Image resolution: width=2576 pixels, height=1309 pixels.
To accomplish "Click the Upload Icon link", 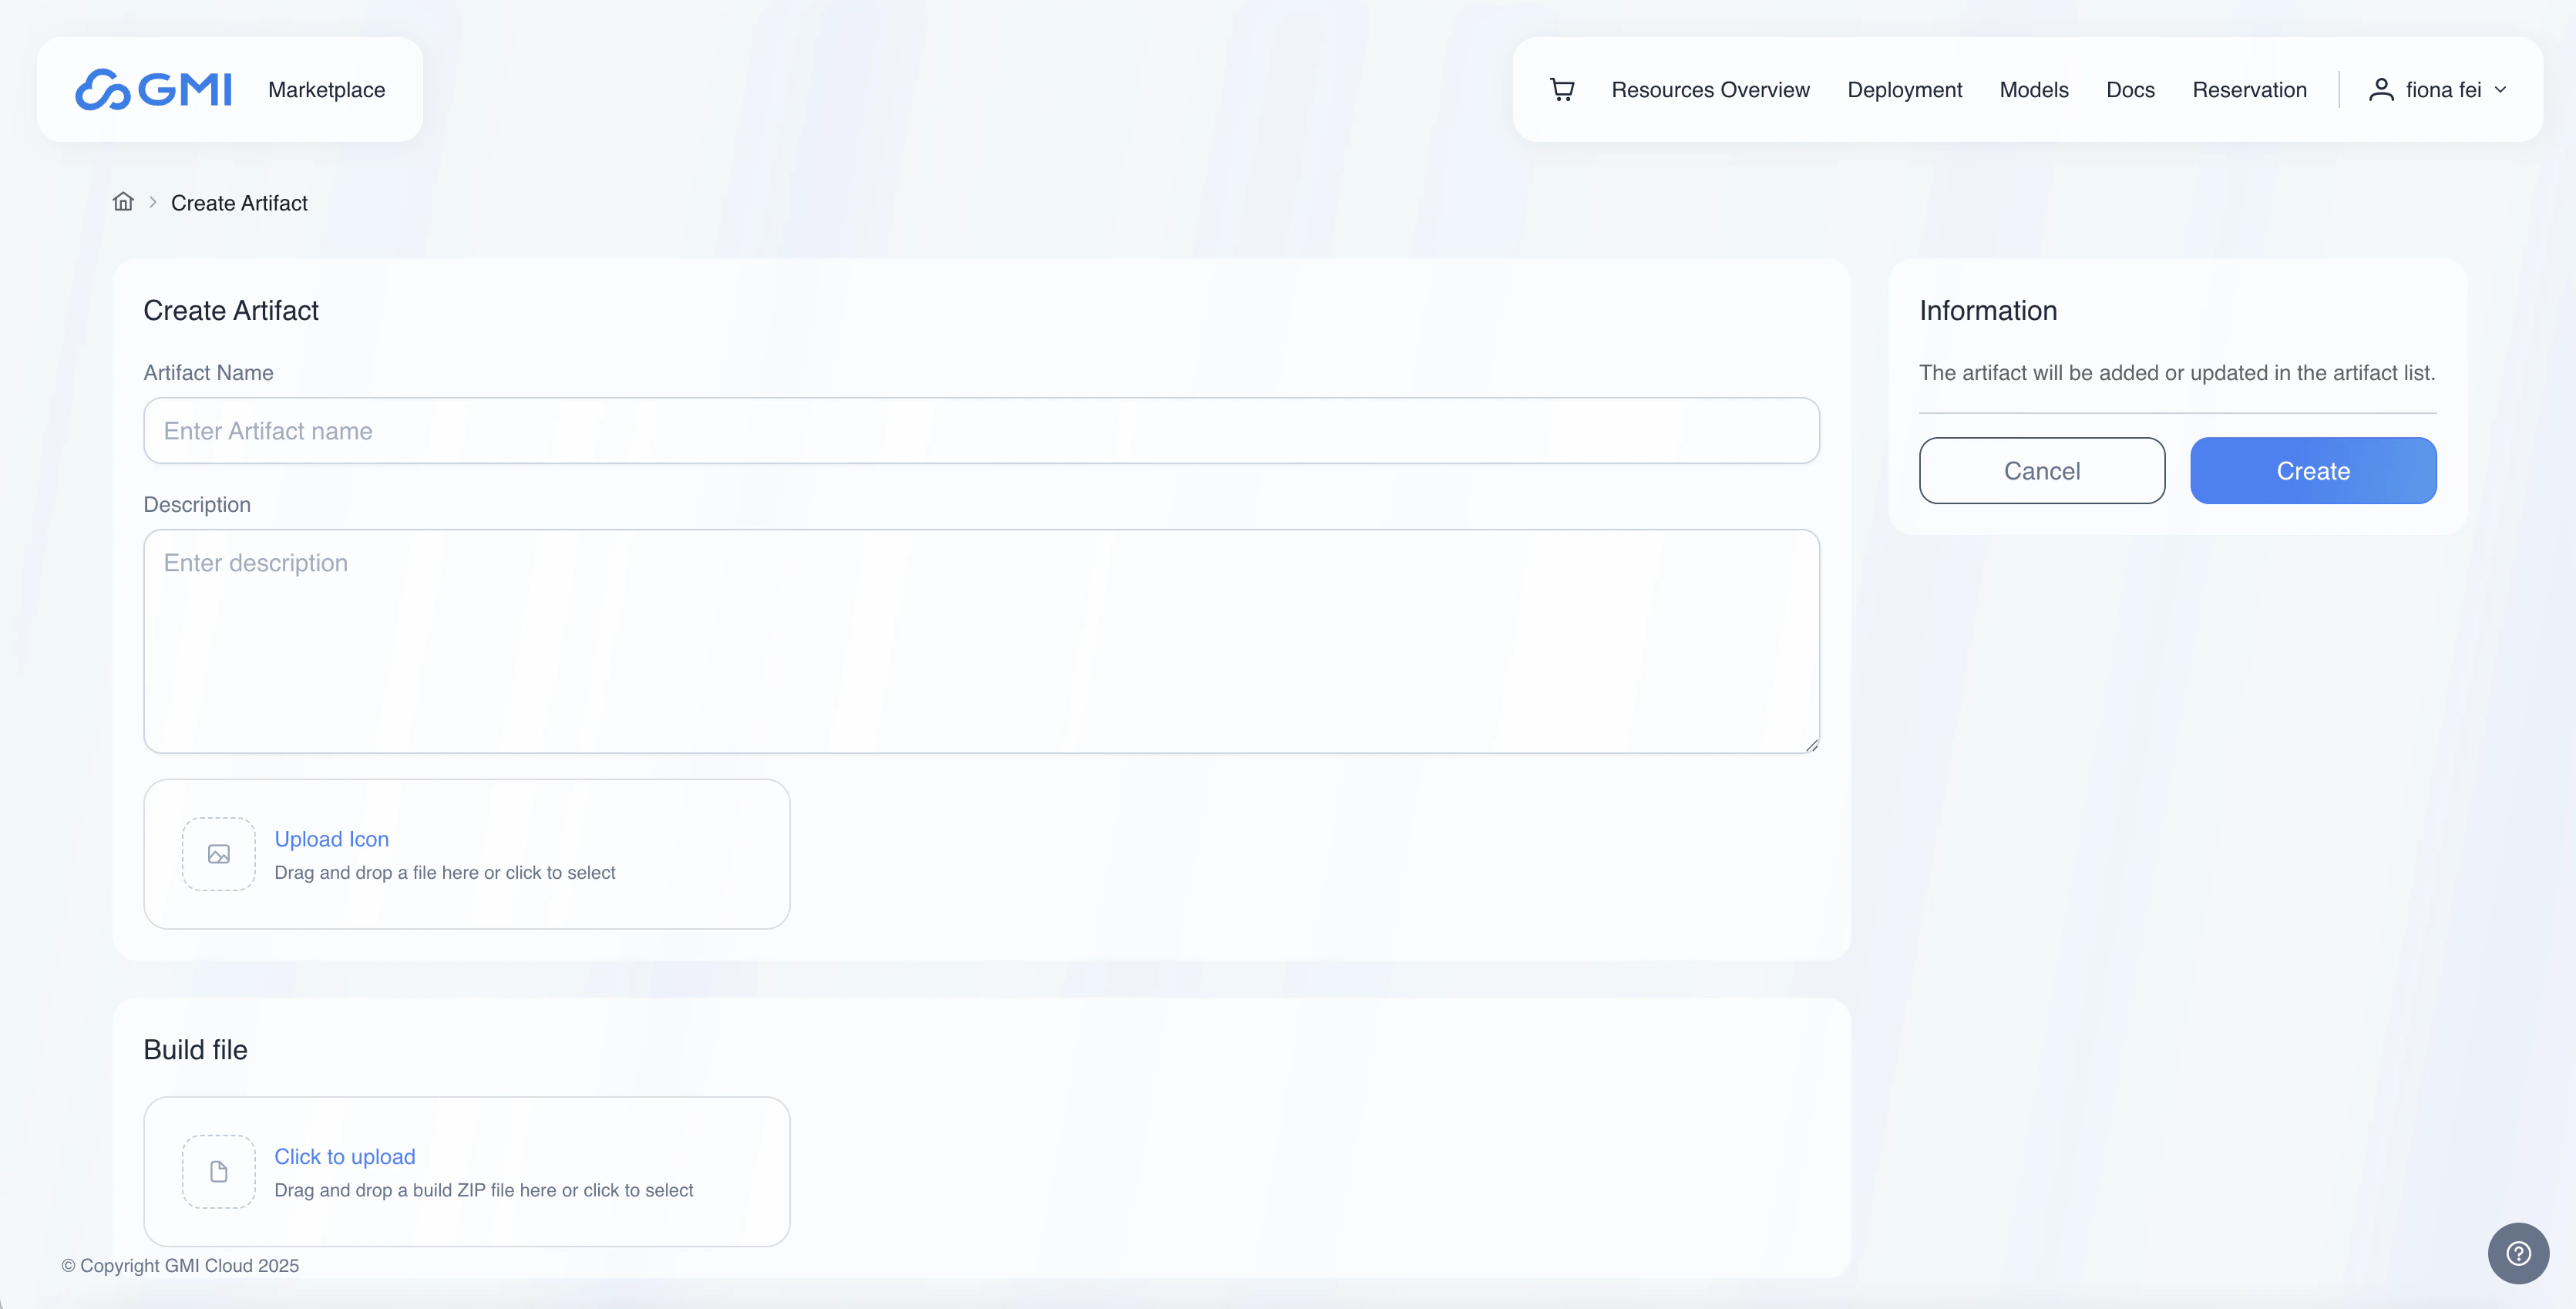I will [x=331, y=839].
